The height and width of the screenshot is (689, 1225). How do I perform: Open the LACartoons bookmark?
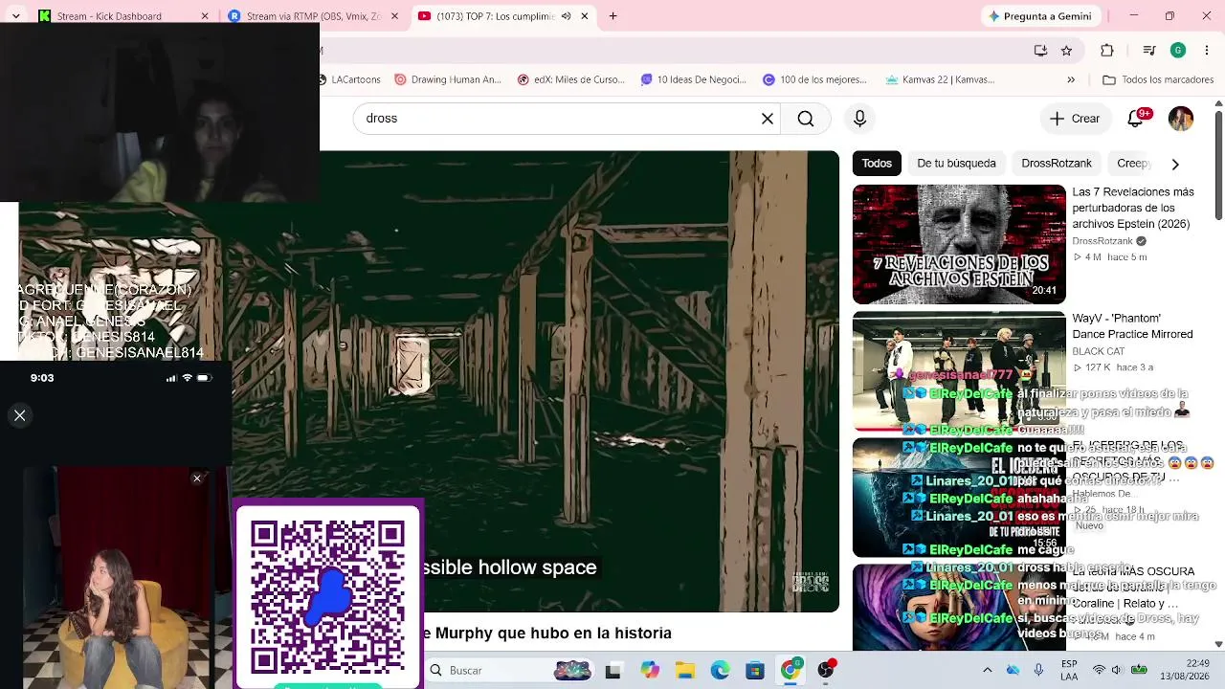point(352,79)
